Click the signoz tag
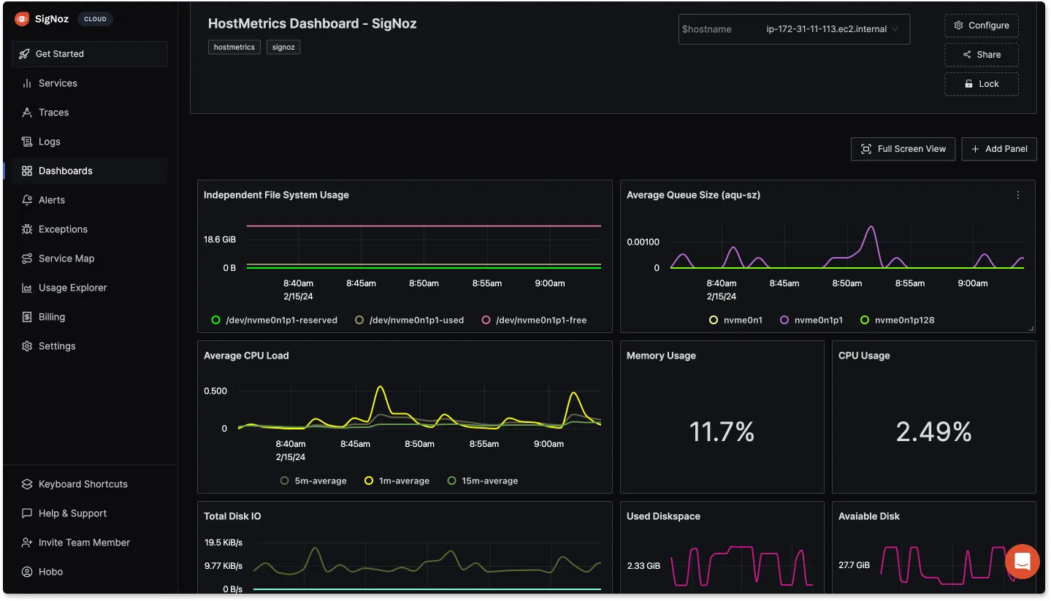The width and height of the screenshot is (1051, 601). pos(283,47)
